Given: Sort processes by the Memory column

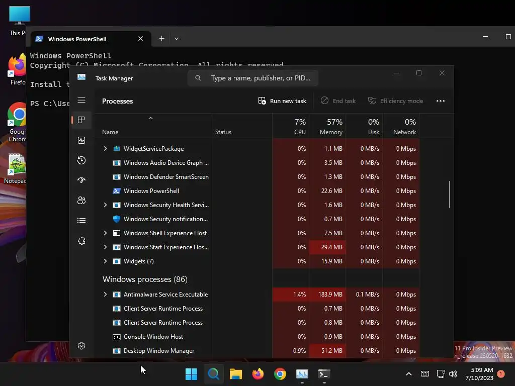Looking at the screenshot, I should coord(327,127).
